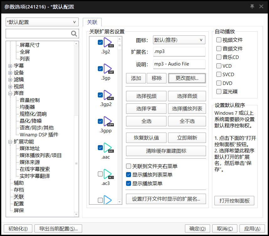
Task: Select the .3gp extension icon
Action: point(108,69)
